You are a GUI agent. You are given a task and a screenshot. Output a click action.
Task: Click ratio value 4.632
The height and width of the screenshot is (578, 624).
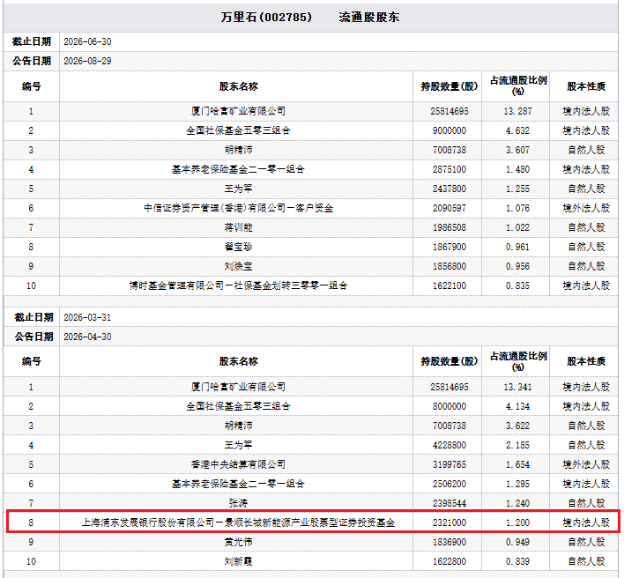coord(517,130)
